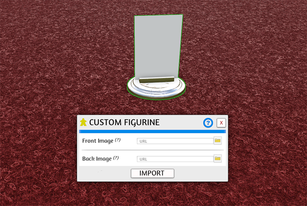Focus the Back Image URL field
Screen dimensions: 307x206
(175, 159)
